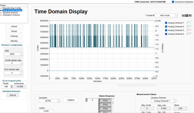Uncheck Analog Channel 3 checkbox
194x113 pixels.
tap(166, 30)
